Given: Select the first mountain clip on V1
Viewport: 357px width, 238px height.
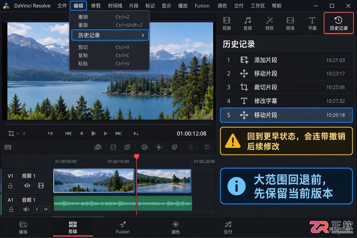Looking at the screenshot, I should click(x=94, y=181).
